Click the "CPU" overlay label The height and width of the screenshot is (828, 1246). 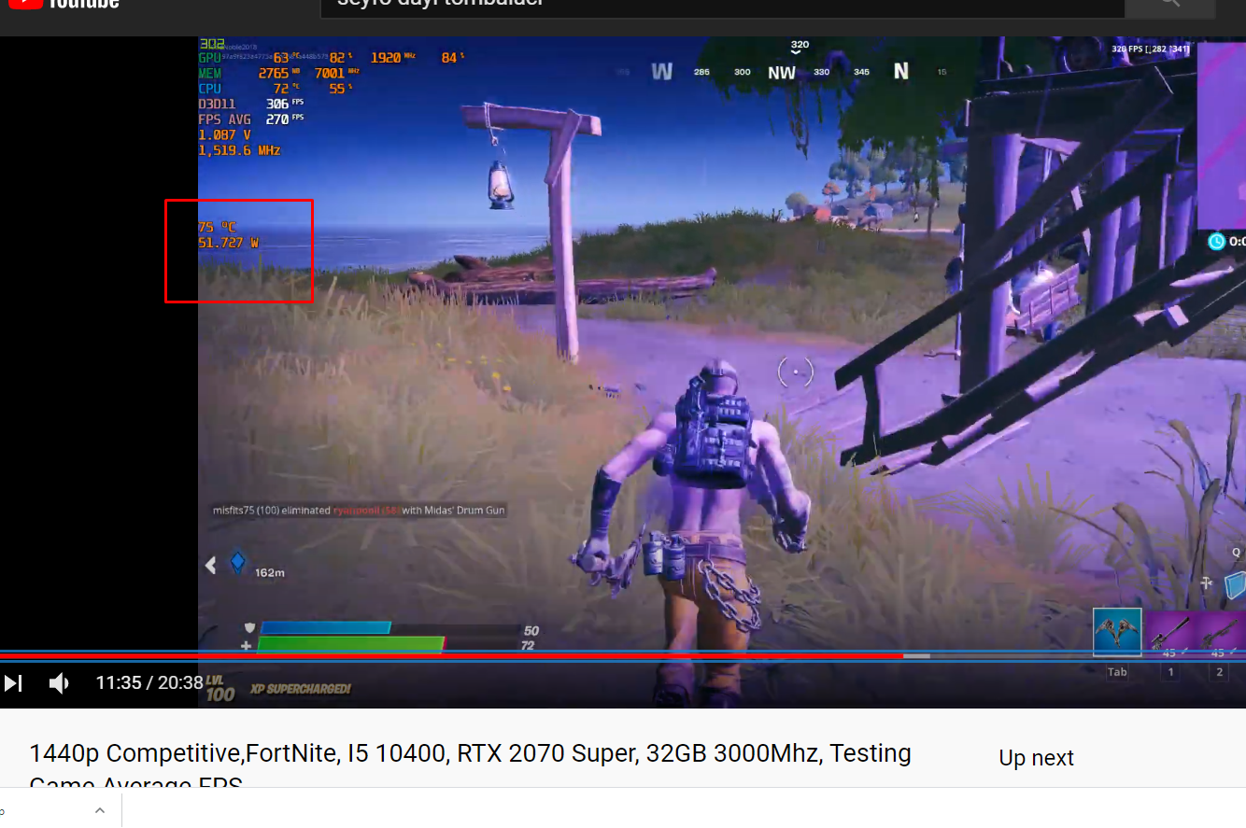point(210,89)
